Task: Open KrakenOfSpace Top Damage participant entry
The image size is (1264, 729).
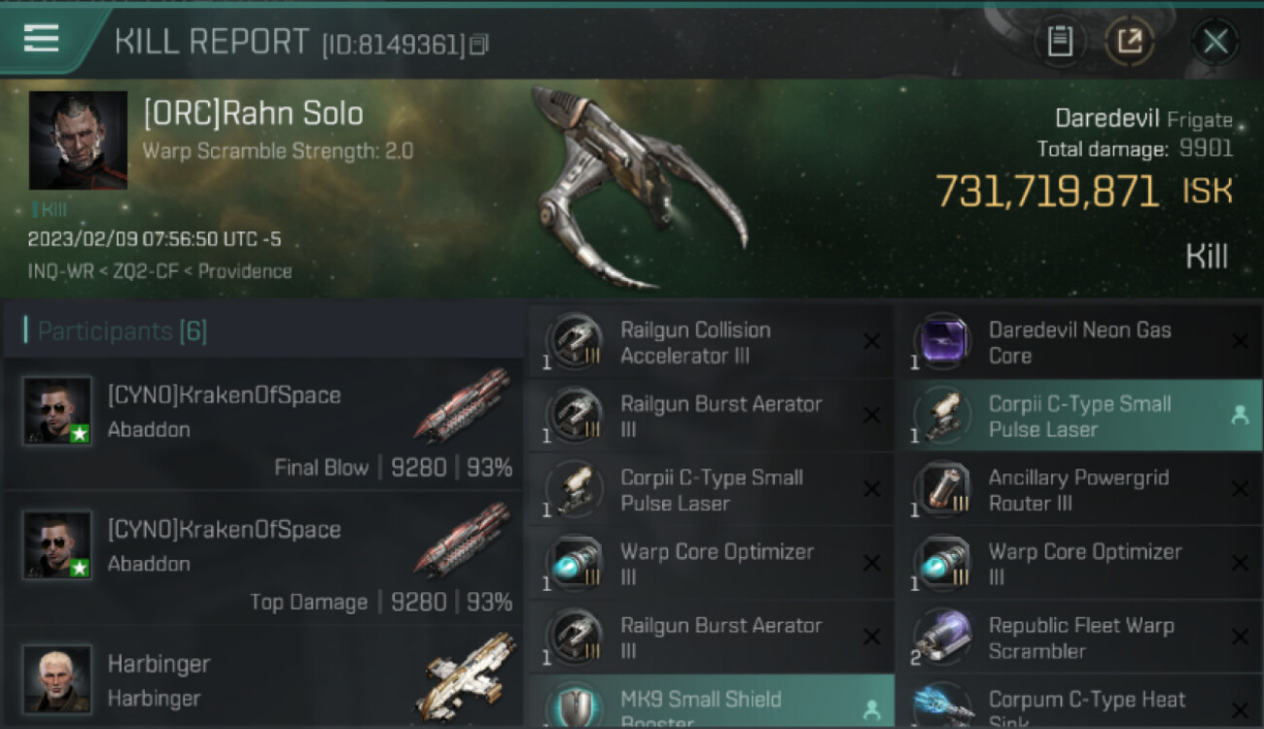Action: tap(263, 559)
